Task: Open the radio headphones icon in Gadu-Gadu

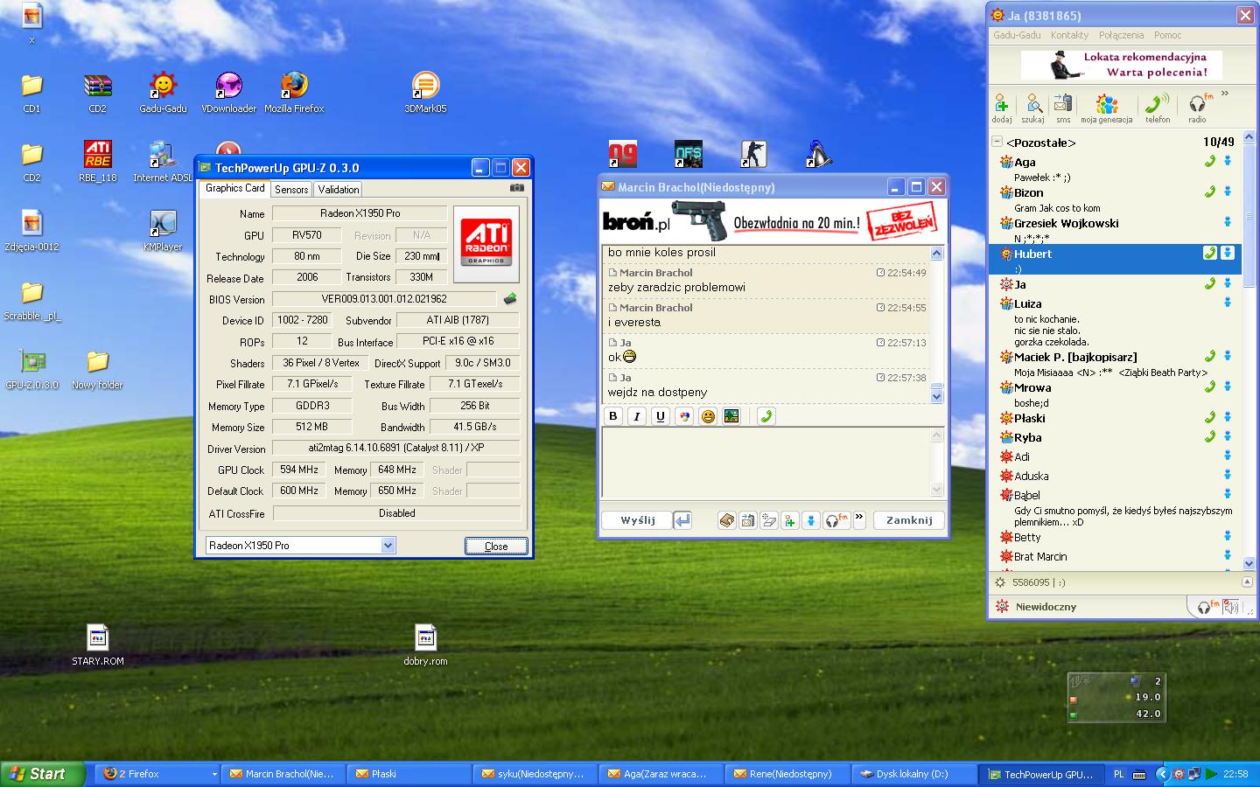Action: (x=1198, y=107)
